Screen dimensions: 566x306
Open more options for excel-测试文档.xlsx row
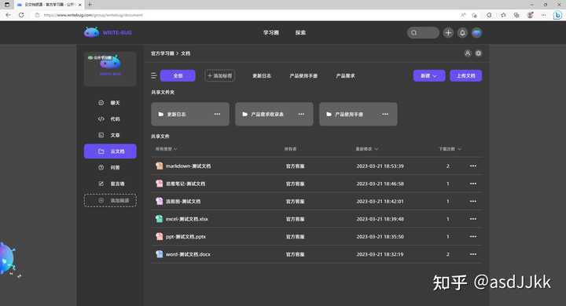473,219
